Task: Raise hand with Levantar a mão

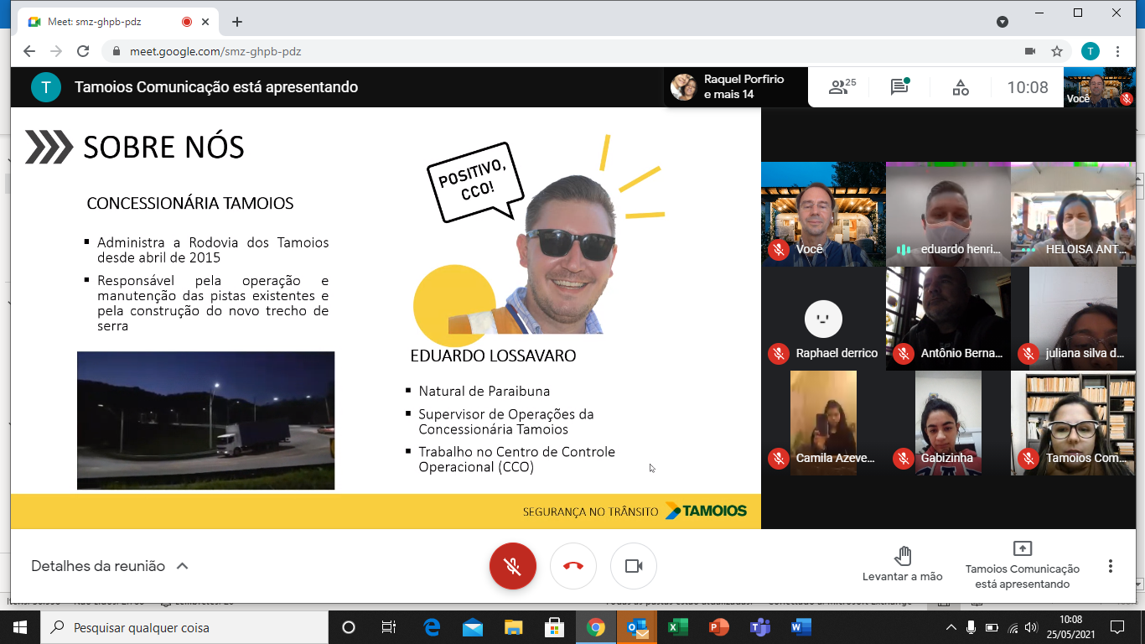Action: 903,563
